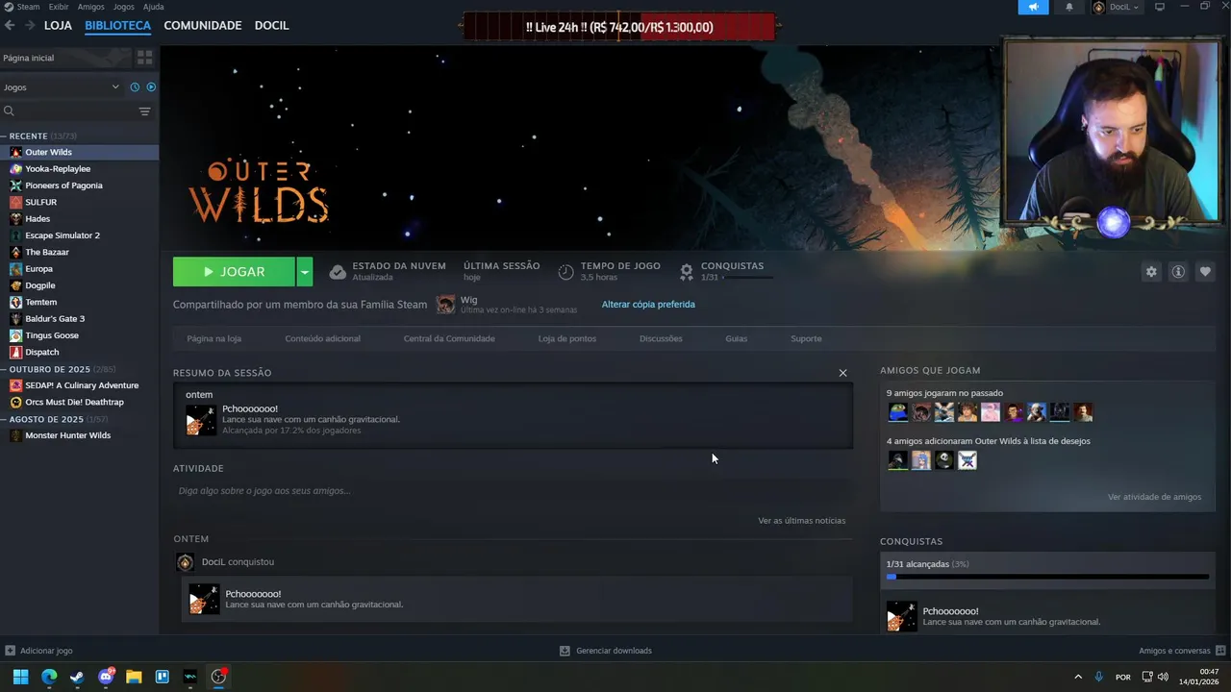This screenshot has height=692, width=1231.
Task: Open the Jogos menu
Action: pyautogui.click(x=124, y=7)
